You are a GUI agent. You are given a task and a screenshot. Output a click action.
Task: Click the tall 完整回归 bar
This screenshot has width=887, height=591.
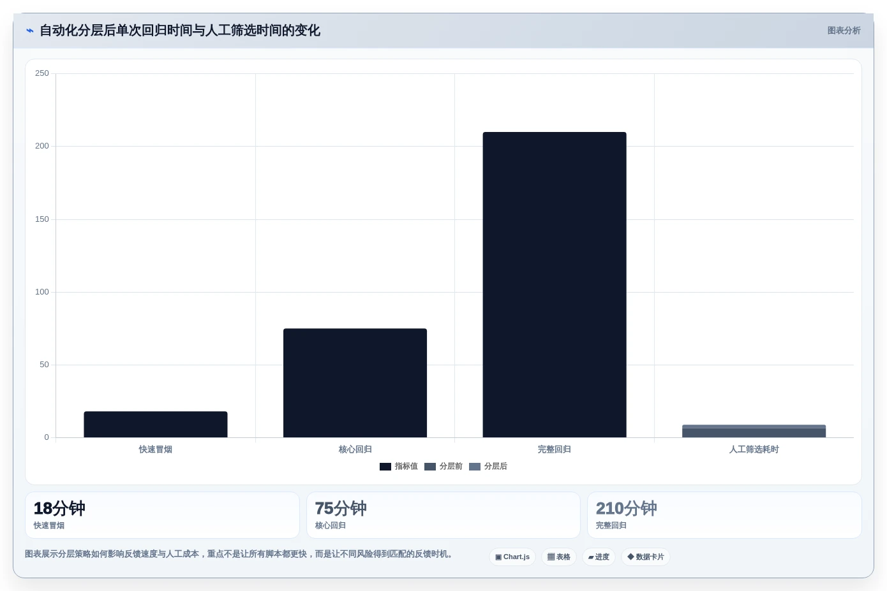tap(555, 285)
